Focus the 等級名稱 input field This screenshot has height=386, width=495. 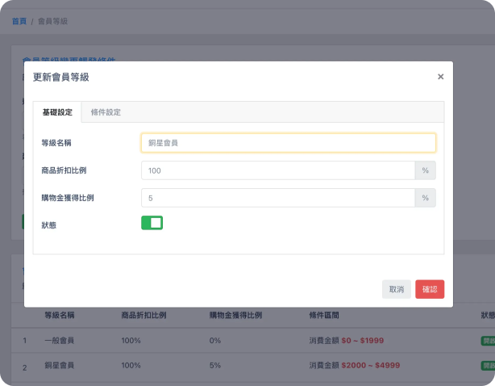288,143
